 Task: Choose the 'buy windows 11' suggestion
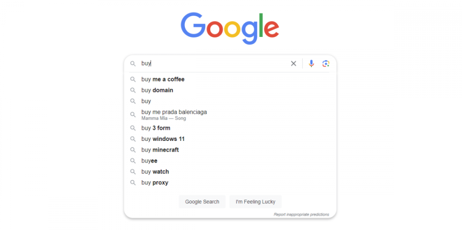pyautogui.click(x=230, y=139)
